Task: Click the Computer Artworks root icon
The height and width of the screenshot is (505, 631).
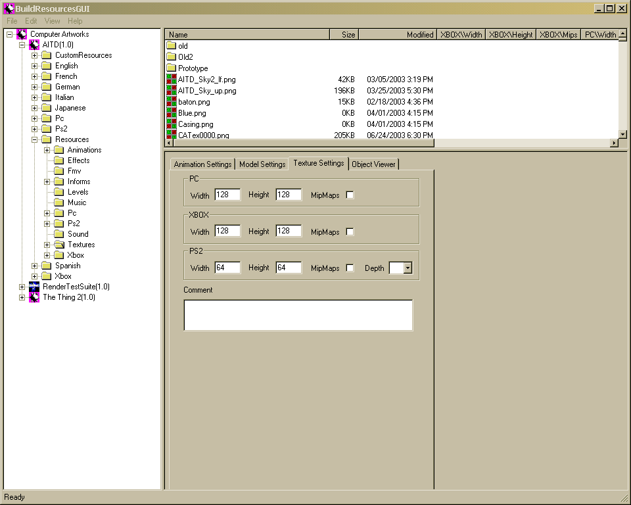Action: pos(22,34)
